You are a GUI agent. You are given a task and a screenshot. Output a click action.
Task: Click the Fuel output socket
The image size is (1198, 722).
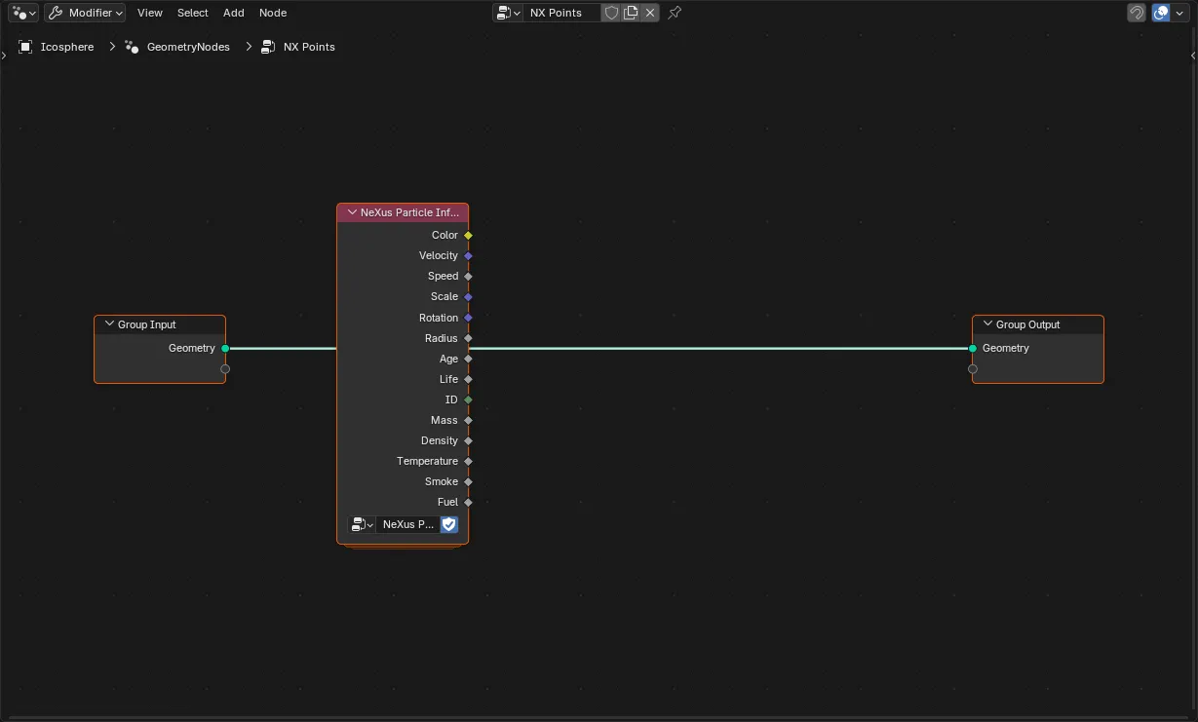click(x=468, y=502)
